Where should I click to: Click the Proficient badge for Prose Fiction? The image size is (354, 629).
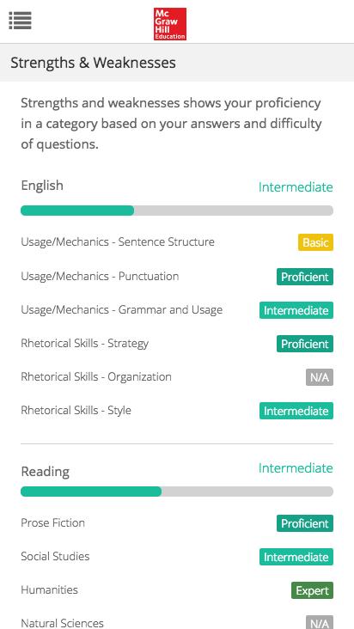tap(305, 523)
